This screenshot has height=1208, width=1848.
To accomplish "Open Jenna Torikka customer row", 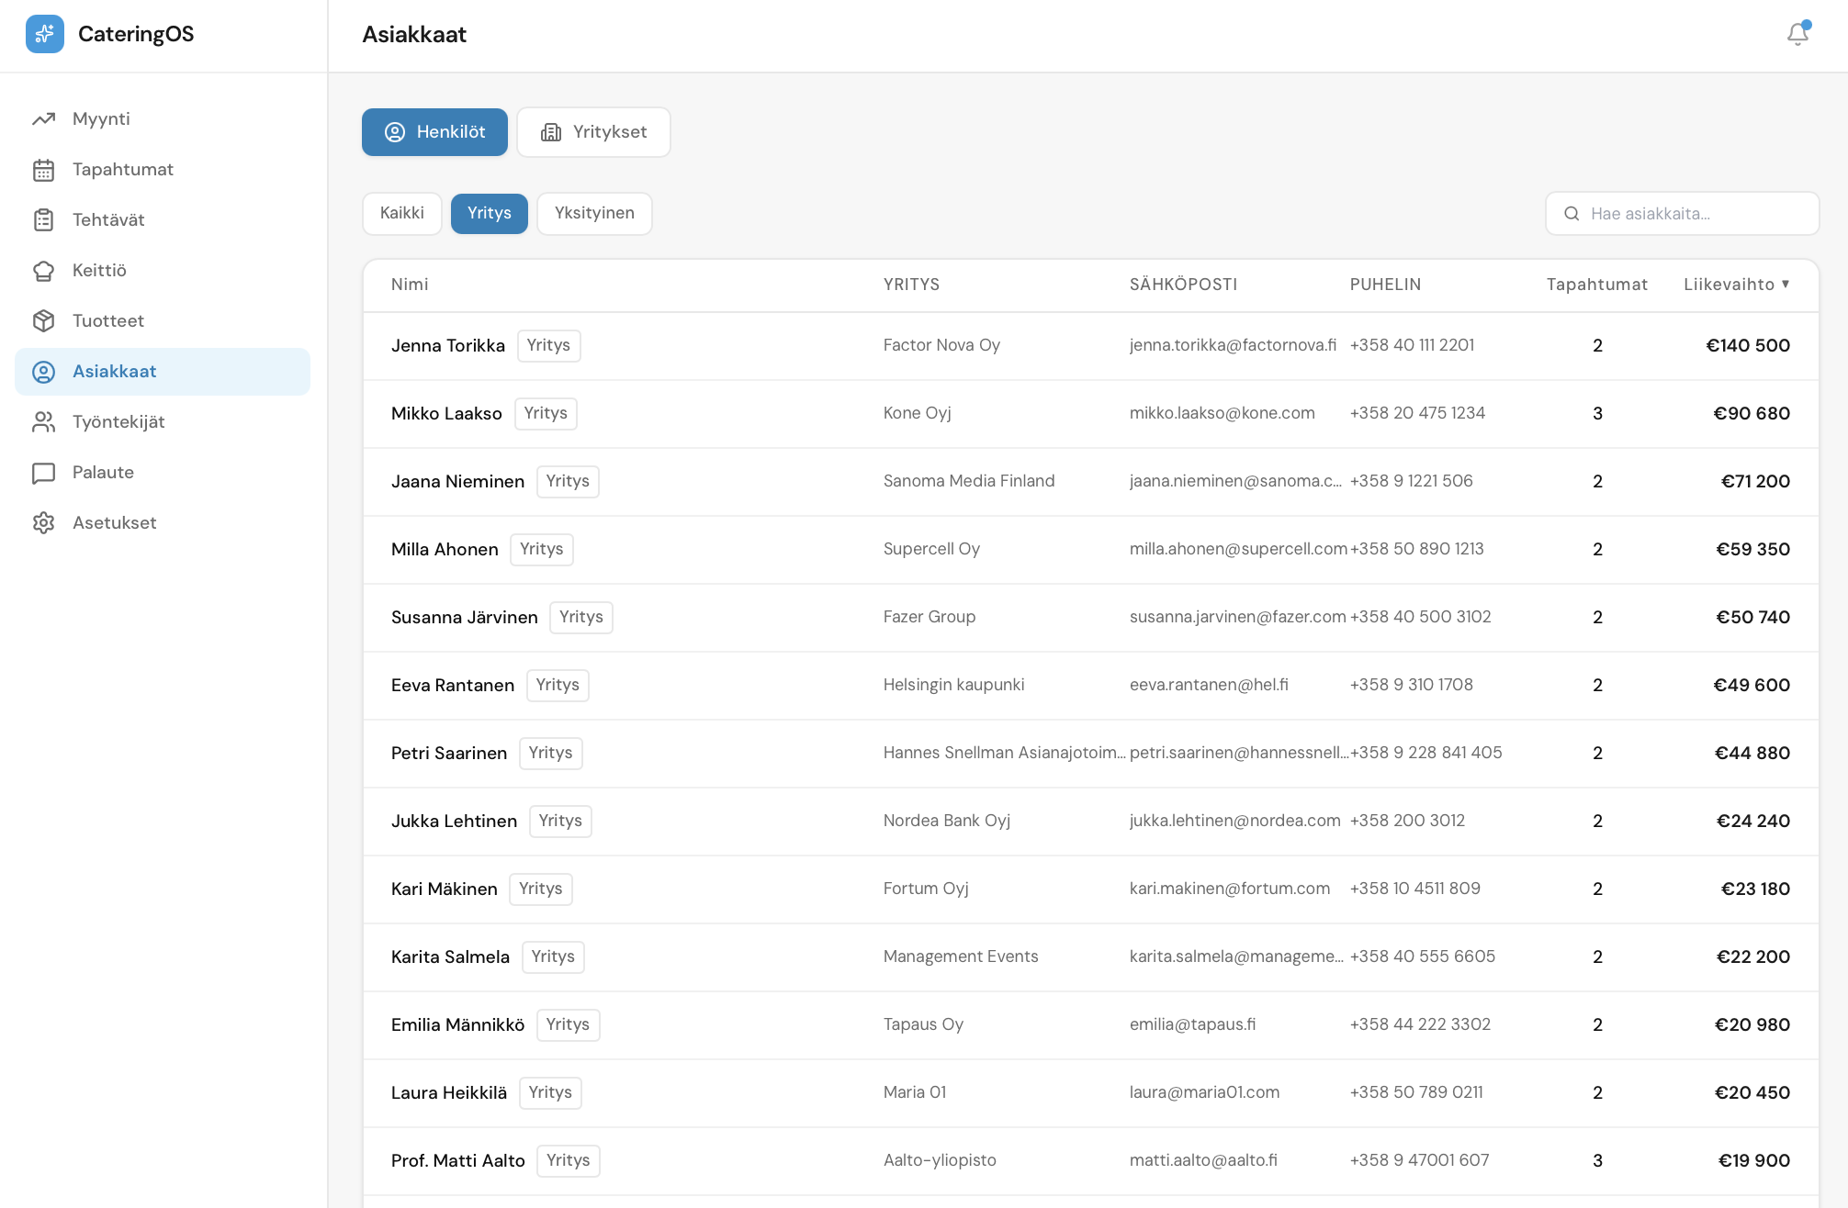I will pyautogui.click(x=448, y=346).
